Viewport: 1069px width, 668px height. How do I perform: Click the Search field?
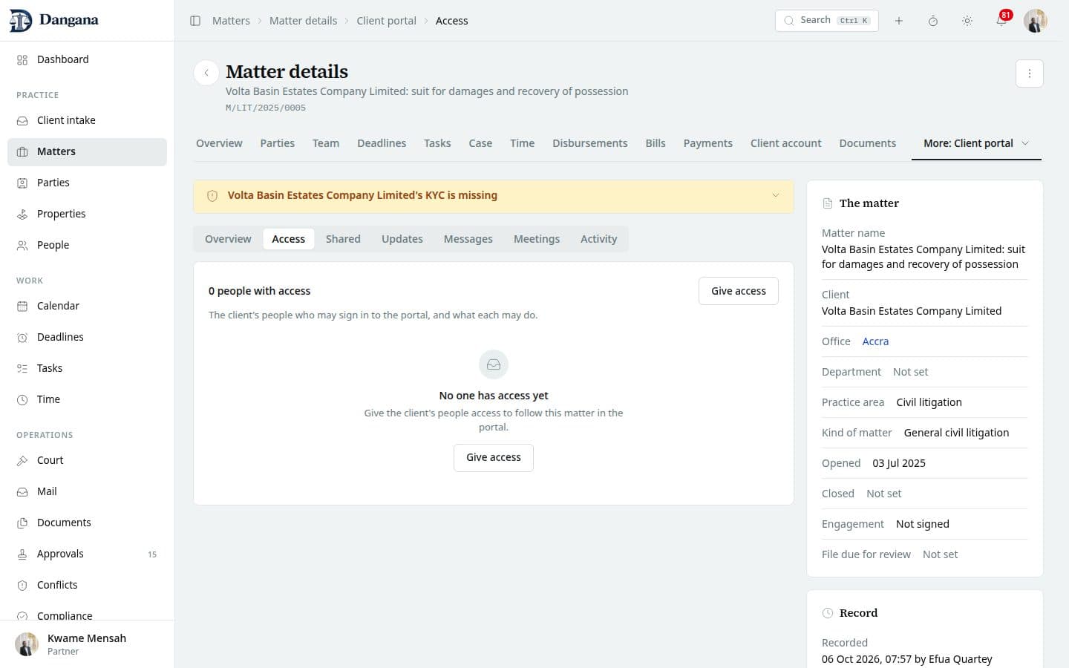click(826, 21)
